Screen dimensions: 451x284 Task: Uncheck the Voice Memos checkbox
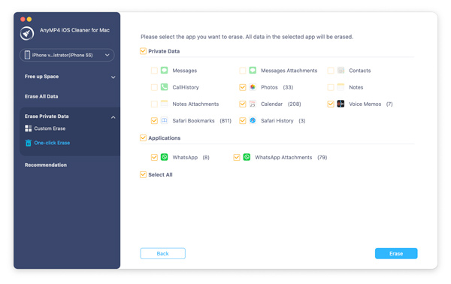point(331,104)
